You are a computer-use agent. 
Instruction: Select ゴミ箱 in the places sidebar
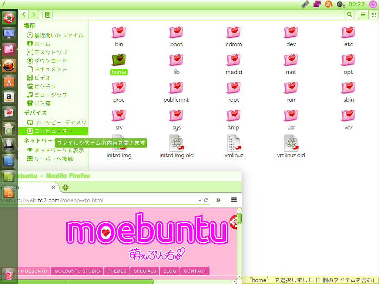pos(42,103)
